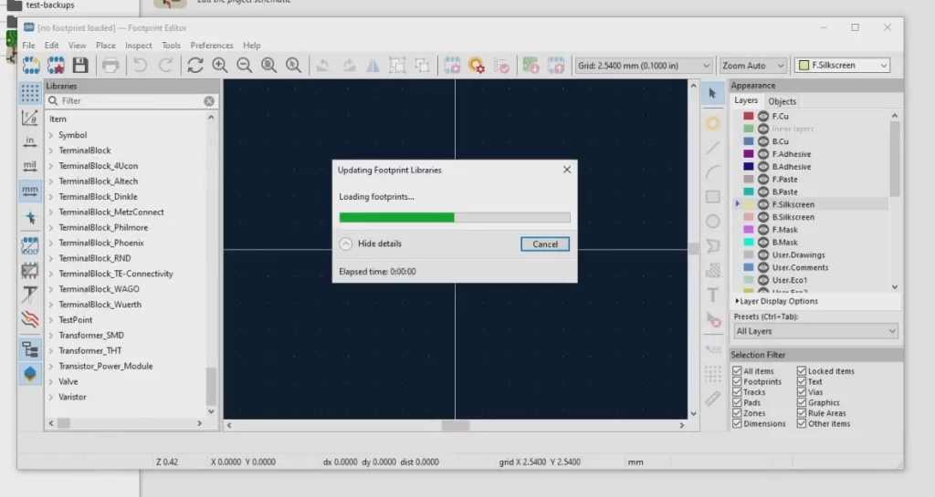Toggle the Locked items checkbox
935x497 pixels.
(x=802, y=371)
